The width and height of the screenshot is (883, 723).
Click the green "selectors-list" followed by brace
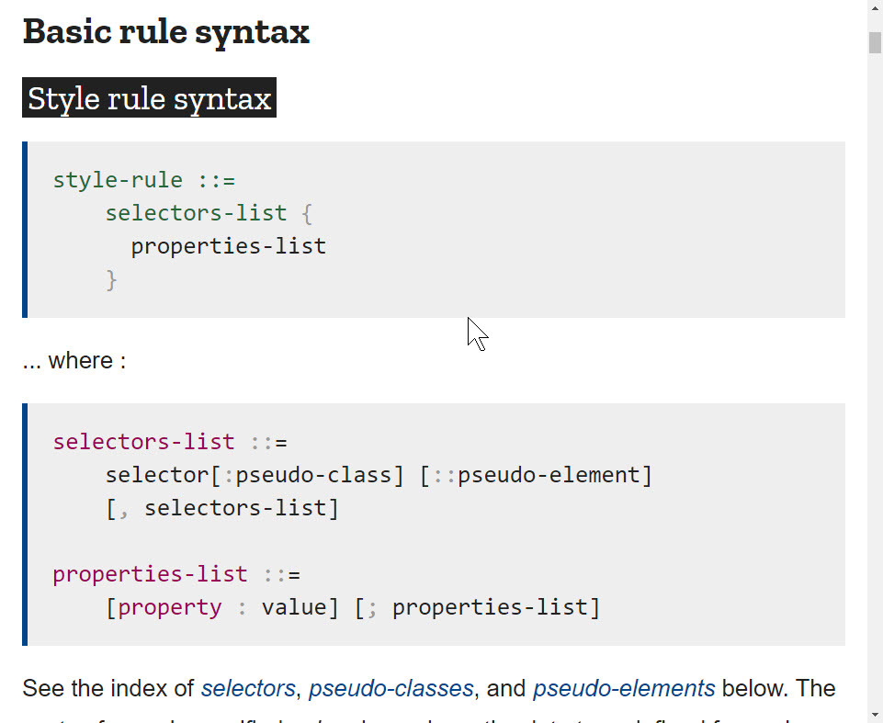(196, 213)
